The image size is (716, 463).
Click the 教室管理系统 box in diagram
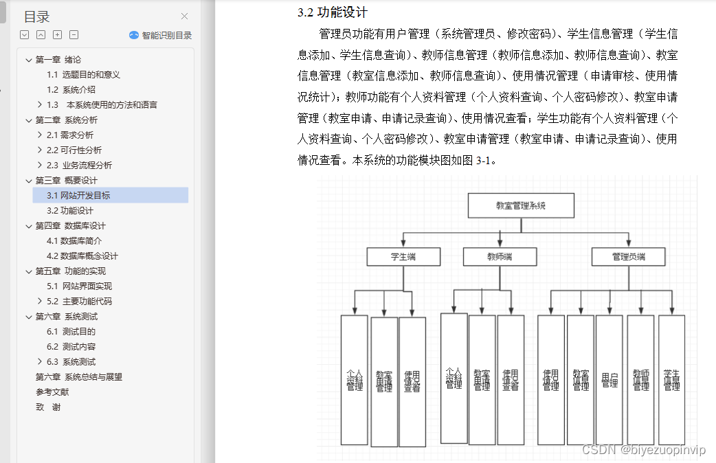[521, 205]
